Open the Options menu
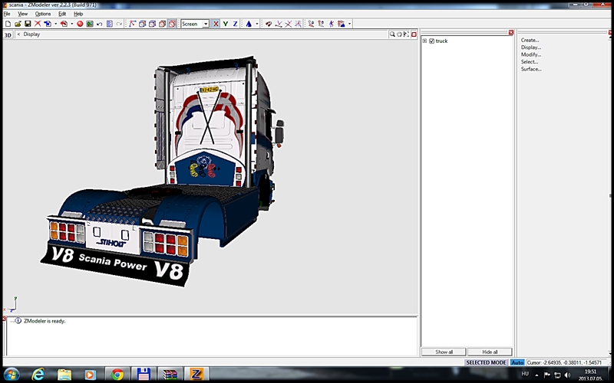The height and width of the screenshot is (383, 614). (x=43, y=14)
